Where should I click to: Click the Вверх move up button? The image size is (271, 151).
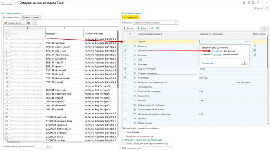[x=128, y=28]
